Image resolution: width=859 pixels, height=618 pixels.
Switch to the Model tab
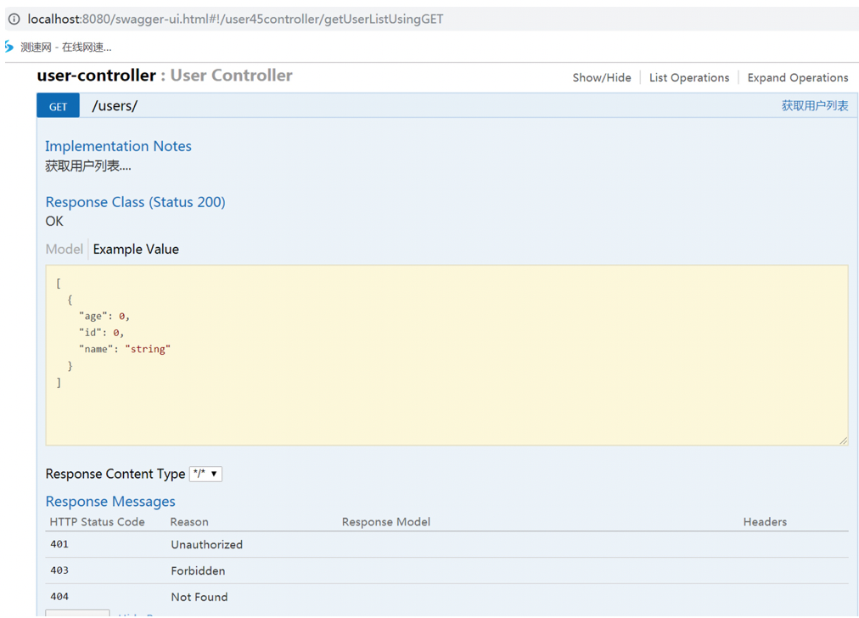pyautogui.click(x=65, y=250)
